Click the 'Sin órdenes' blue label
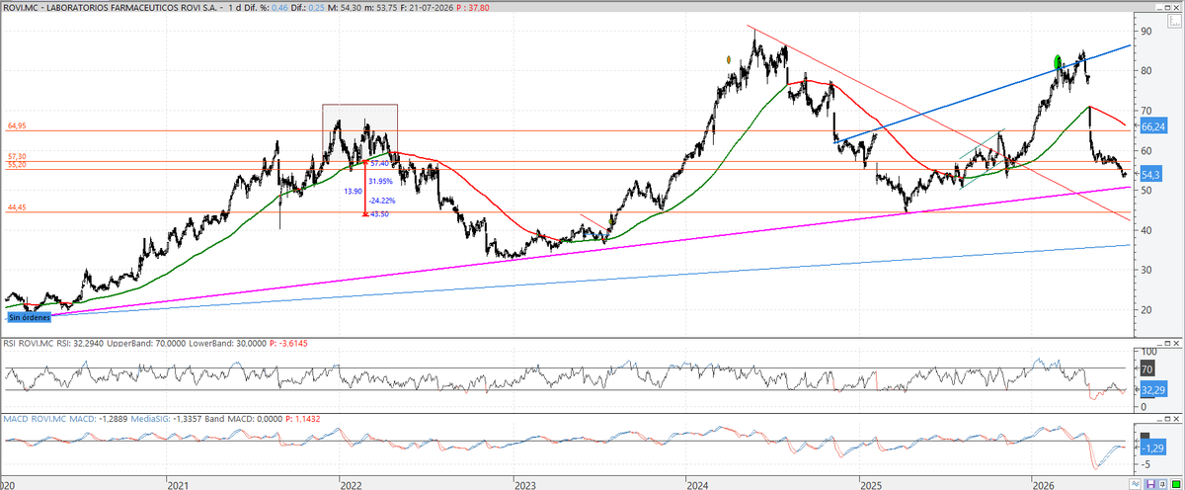Viewport: 1185px width, 490px height. tap(30, 318)
